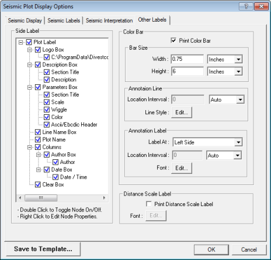Viewport: 271px width, 260px height.
Task: Select the Clear Box tree item
Action: 53,184
